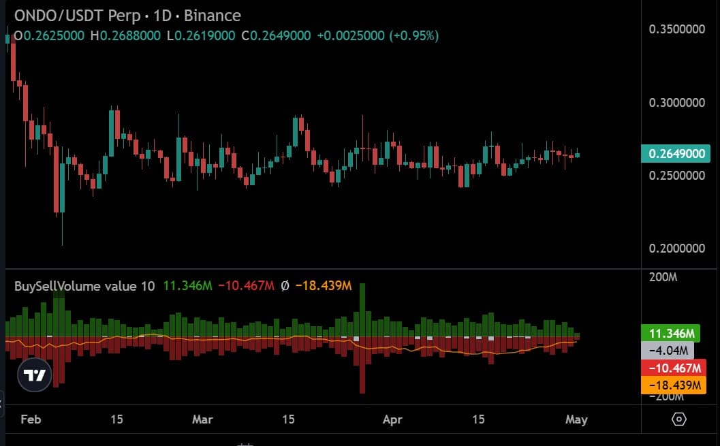Click the Mar label on time axis
720x446 pixels.
(202, 419)
